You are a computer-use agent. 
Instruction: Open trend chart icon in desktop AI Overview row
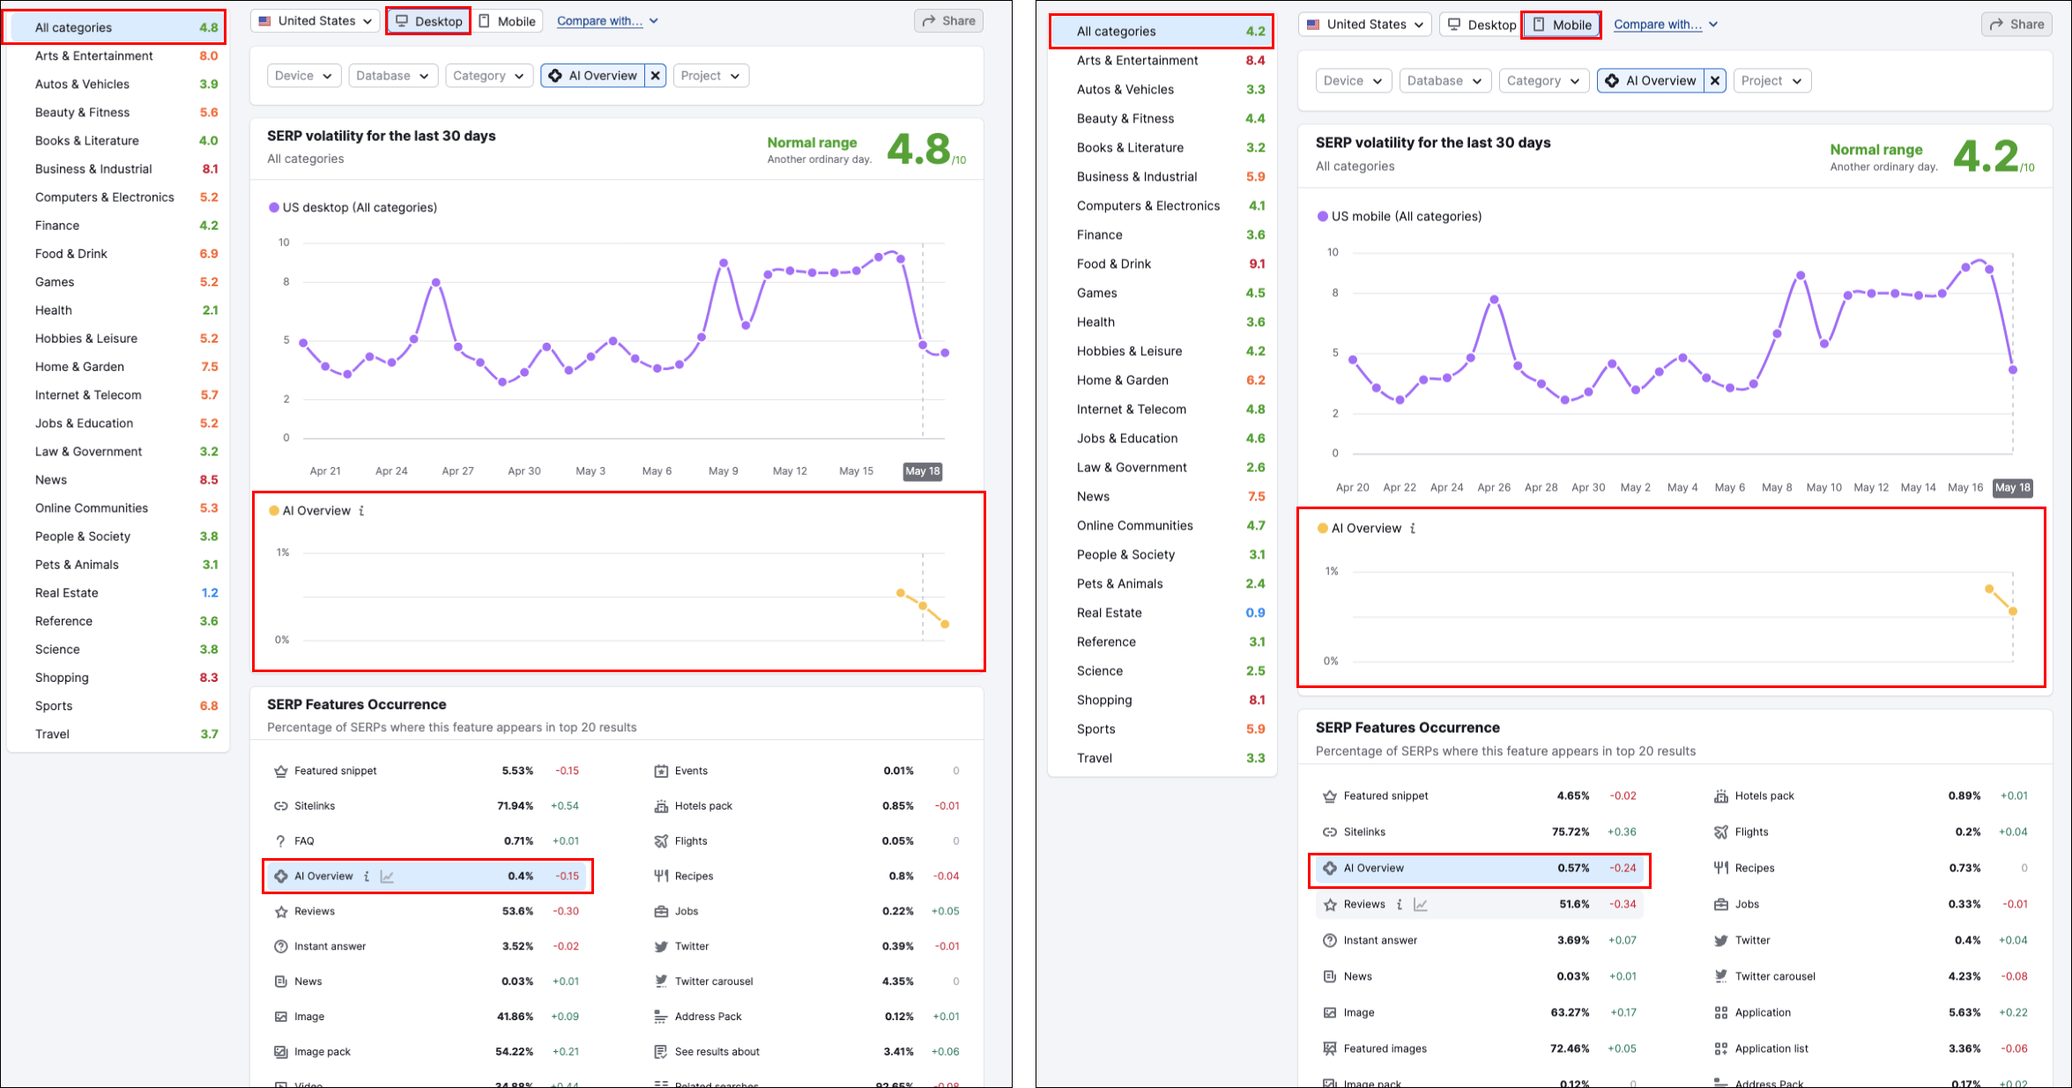click(387, 877)
